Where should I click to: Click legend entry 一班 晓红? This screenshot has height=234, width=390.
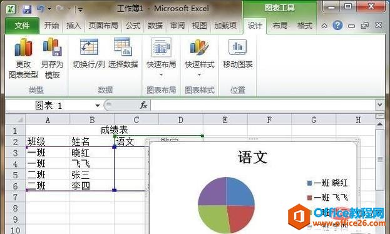(327, 183)
